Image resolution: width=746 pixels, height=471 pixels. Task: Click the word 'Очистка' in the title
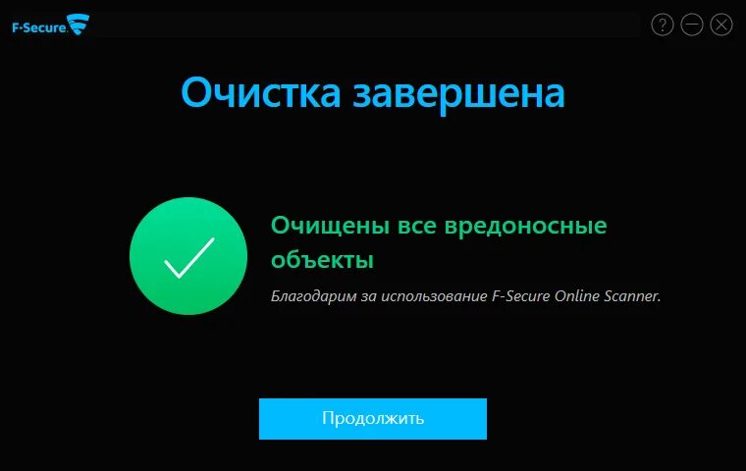(261, 93)
